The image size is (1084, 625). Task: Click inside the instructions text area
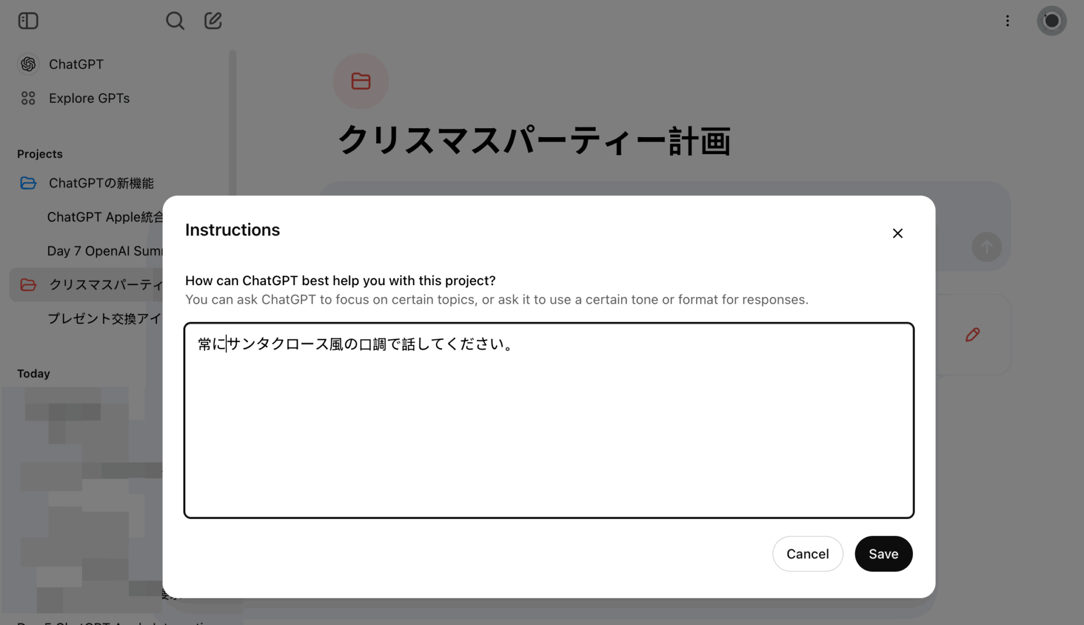548,421
